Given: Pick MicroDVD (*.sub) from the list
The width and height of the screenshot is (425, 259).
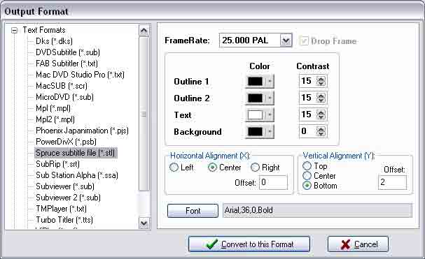Looking at the screenshot, I should [x=64, y=97].
